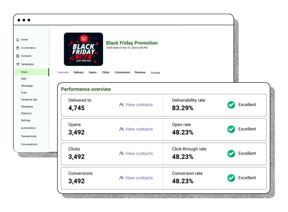Click the Campaigns paper plane icon
The width and height of the screenshot is (288, 212).
18,64
